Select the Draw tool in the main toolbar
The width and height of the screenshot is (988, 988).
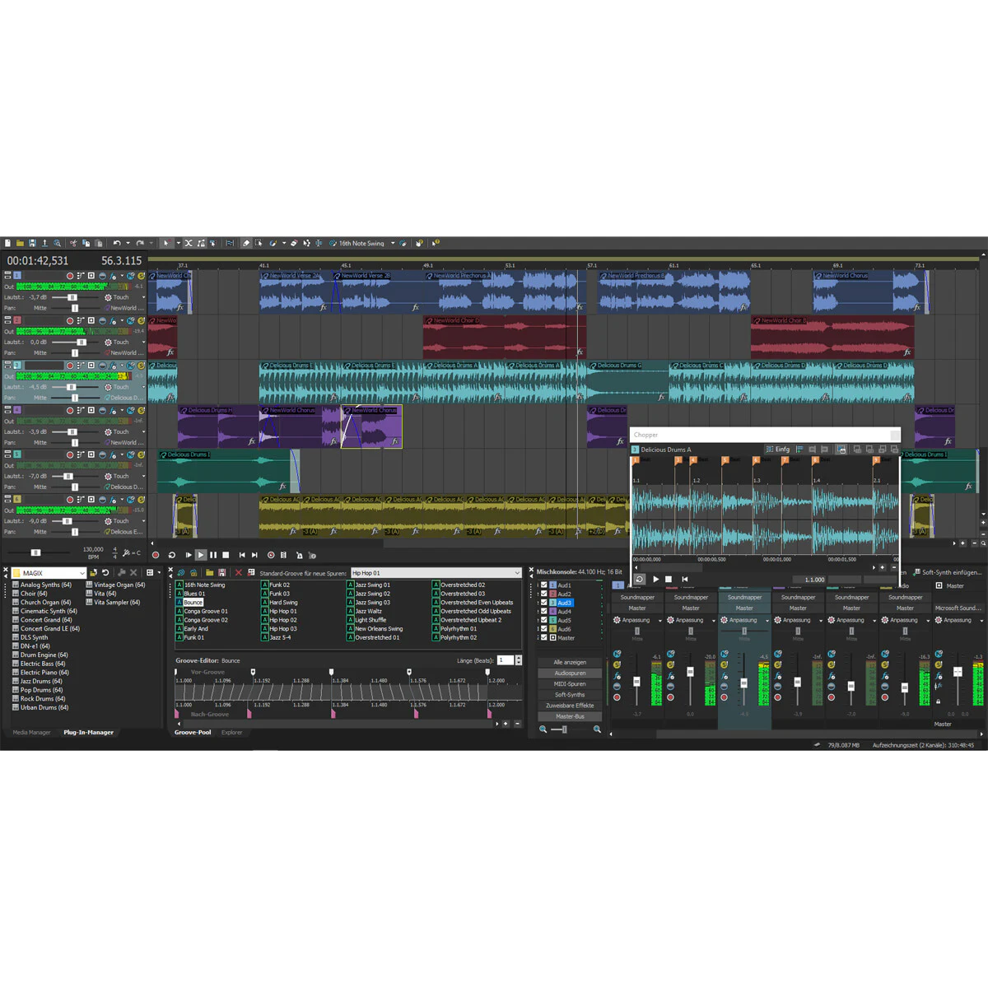(246, 243)
